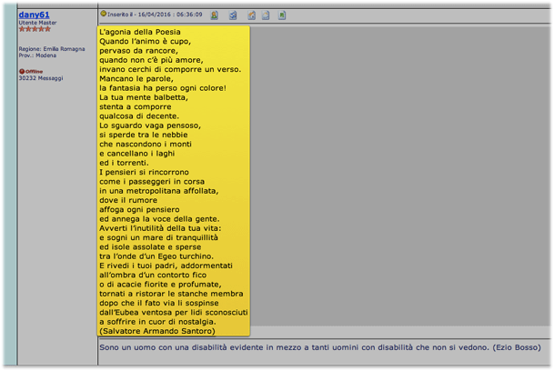Click the green page icon in post header
The image size is (554, 371).
coord(282,15)
